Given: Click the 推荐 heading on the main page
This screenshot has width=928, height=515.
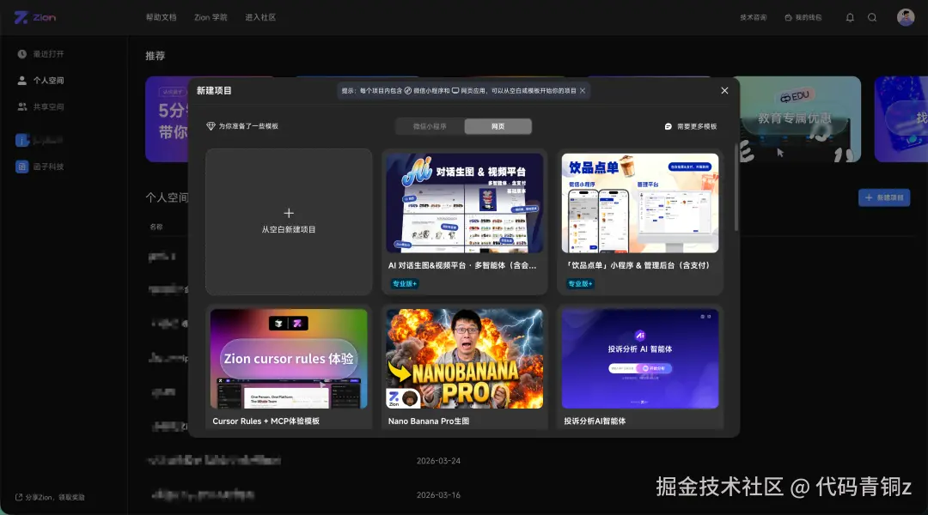Looking at the screenshot, I should pyautogui.click(x=155, y=56).
